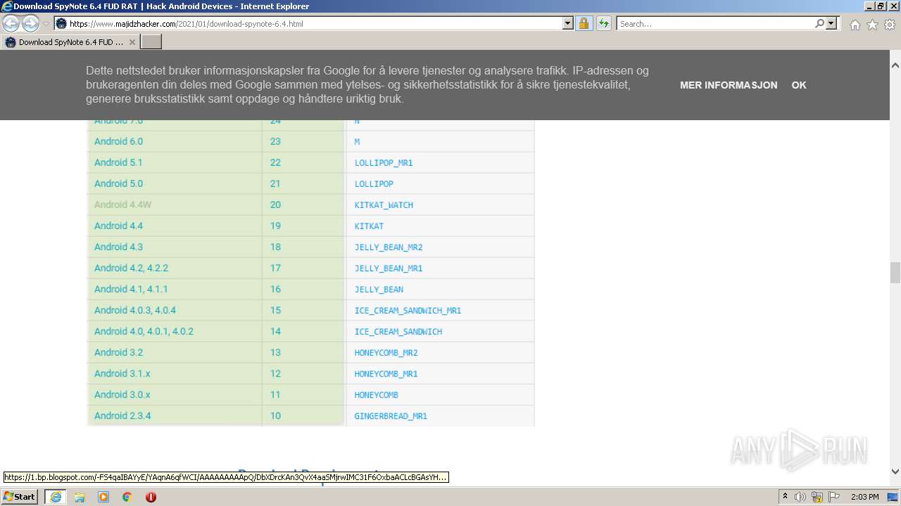Open the recent pages dropdown arrow
The height and width of the screenshot is (506, 901).
tap(46, 24)
